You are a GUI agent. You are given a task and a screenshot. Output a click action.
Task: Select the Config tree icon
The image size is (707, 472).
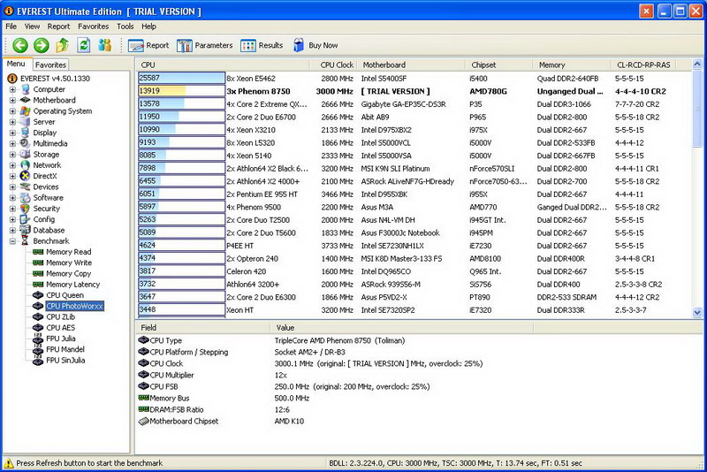pos(26,219)
